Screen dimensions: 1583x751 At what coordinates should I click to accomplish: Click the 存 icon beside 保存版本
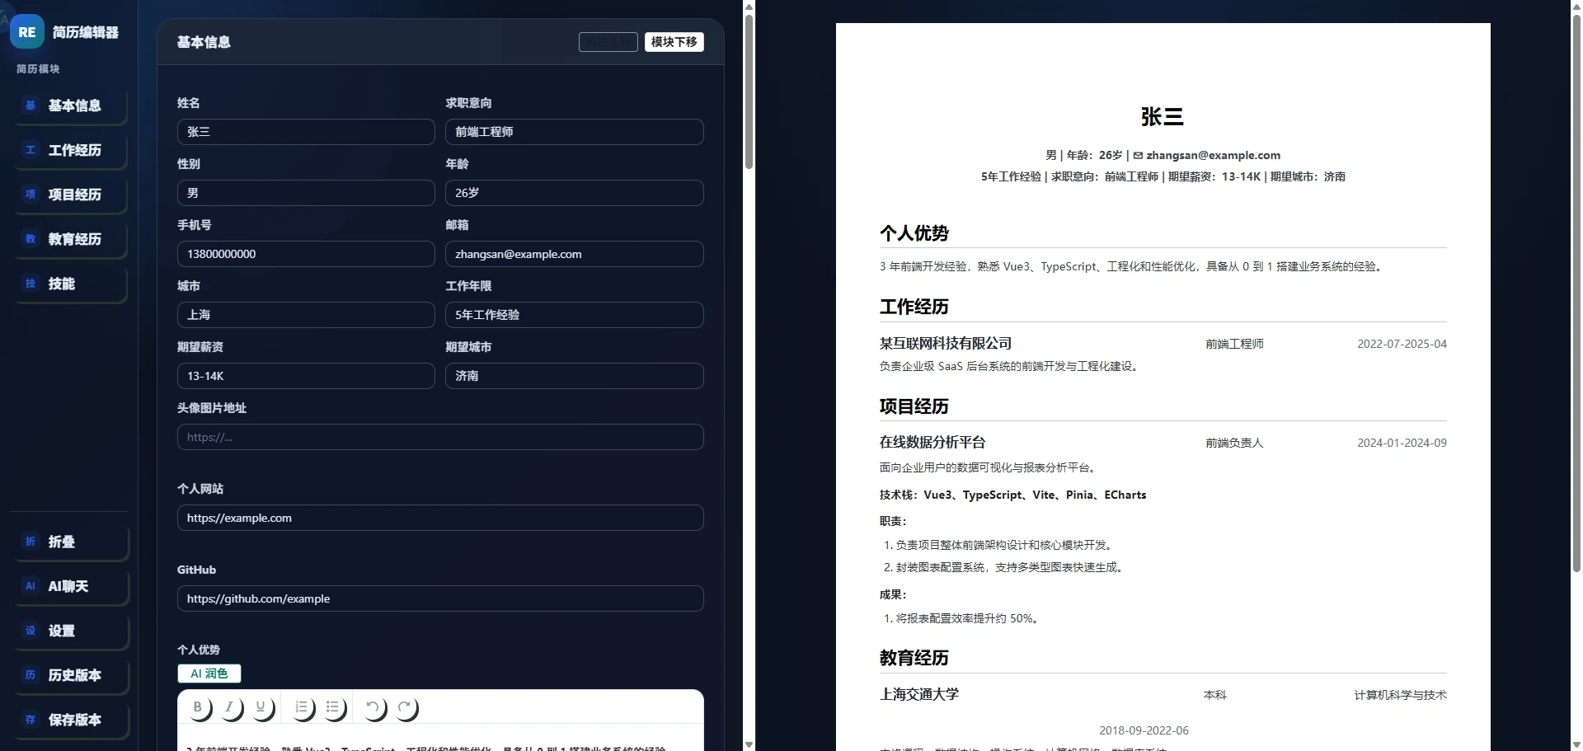31,720
